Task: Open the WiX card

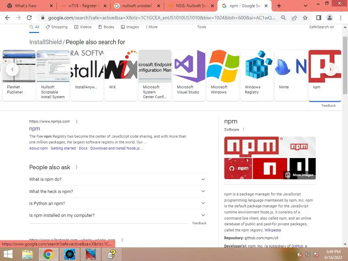Action: [x=121, y=75]
